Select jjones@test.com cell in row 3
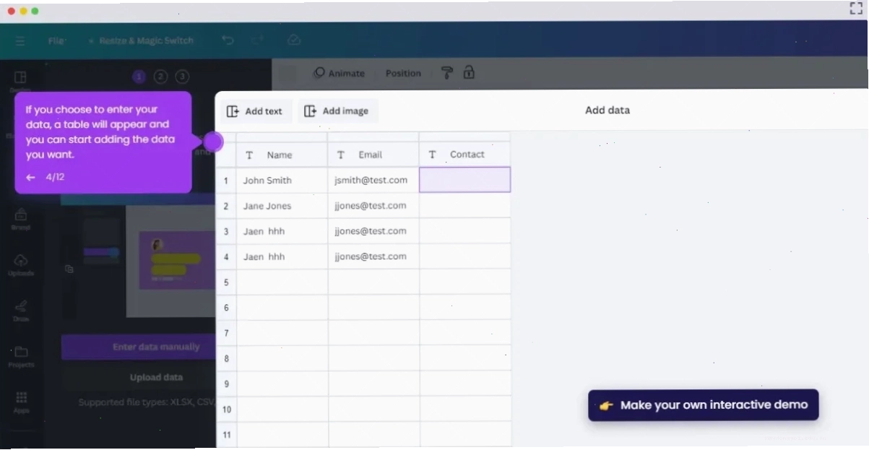869x450 pixels. (x=373, y=231)
